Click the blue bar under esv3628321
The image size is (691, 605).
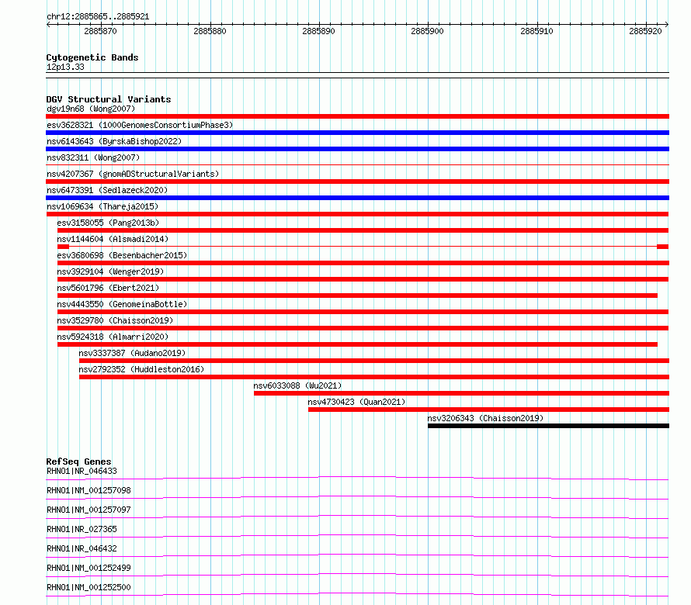click(x=357, y=133)
